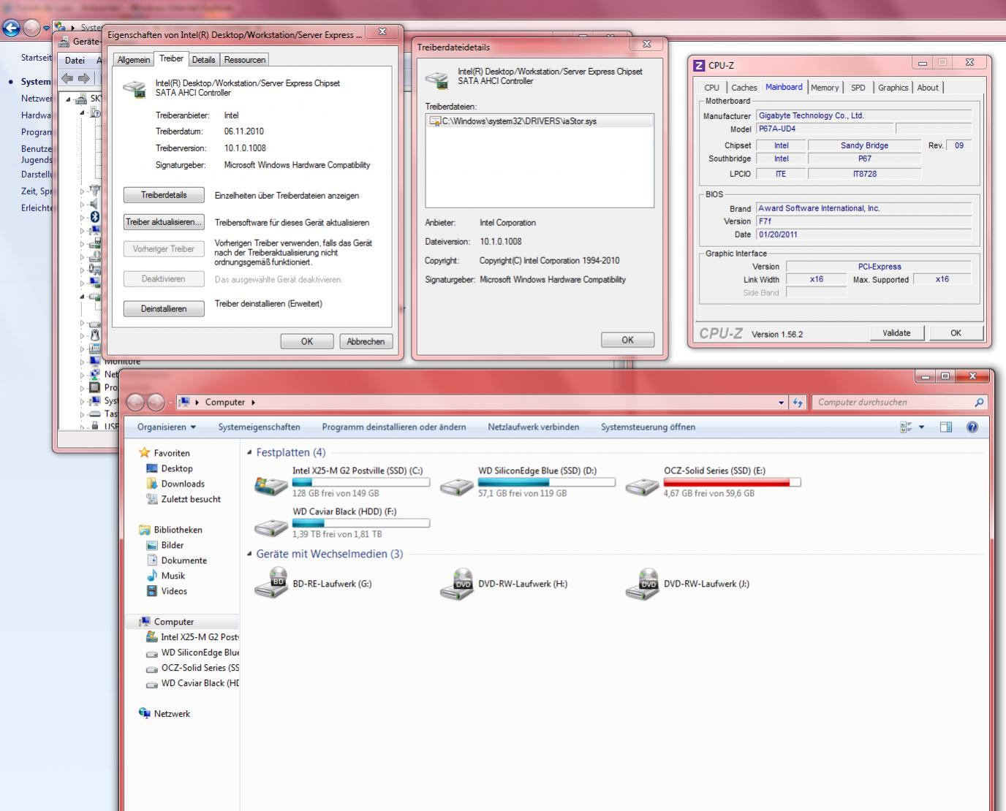Click the D drive capacity bar
Viewport: 1006px width, 811px height.
pos(547,482)
